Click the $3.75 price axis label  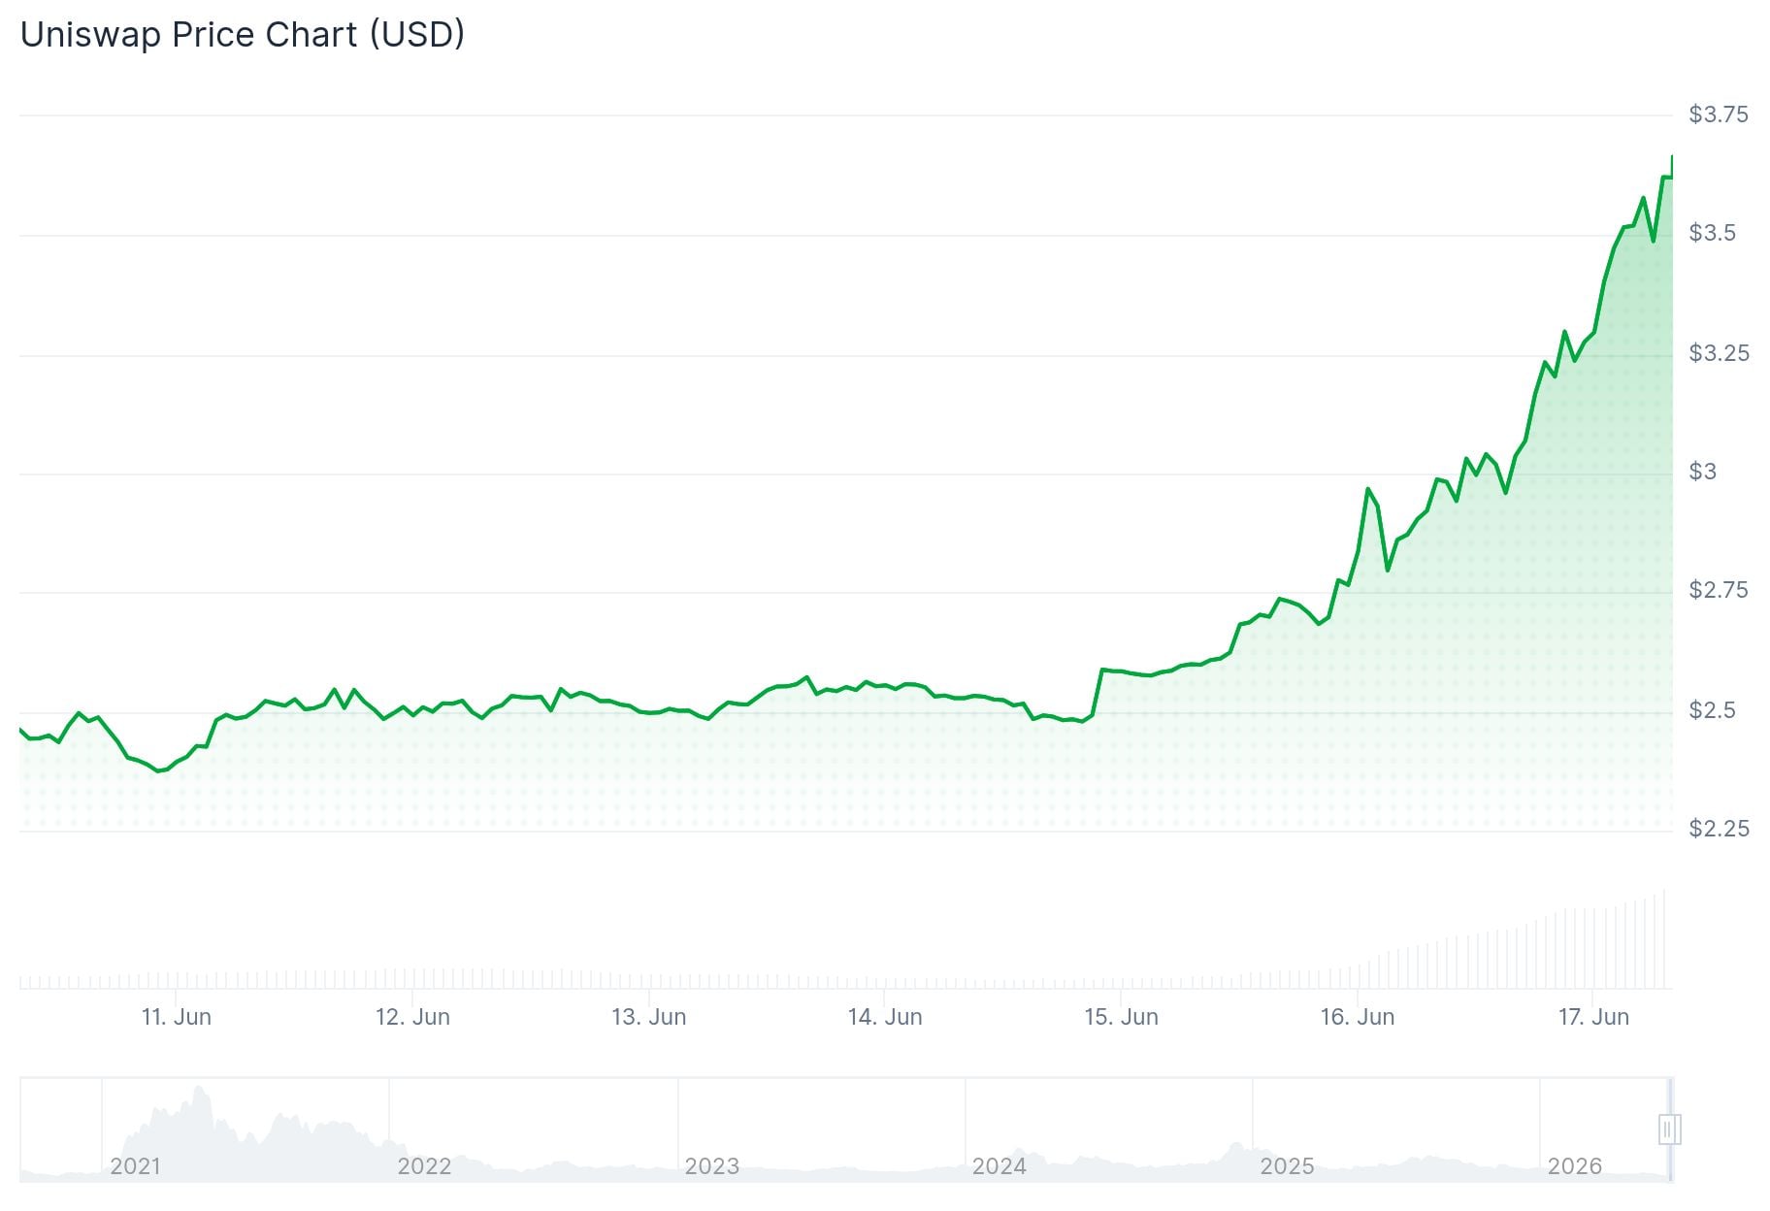pos(1719,115)
